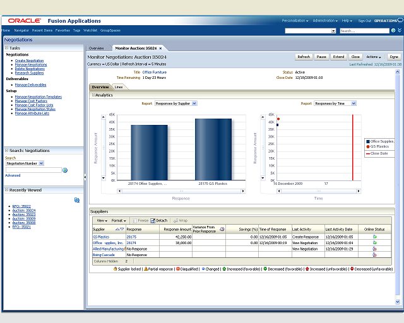Click the GS Plastics red legend marker
The height and width of the screenshot is (323, 404).
coord(368,146)
